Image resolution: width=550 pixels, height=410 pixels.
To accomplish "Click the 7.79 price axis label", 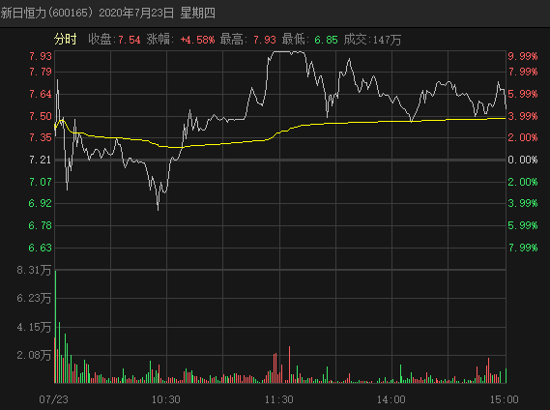I will click(x=41, y=72).
